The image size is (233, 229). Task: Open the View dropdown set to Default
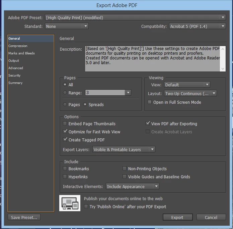click(x=187, y=85)
